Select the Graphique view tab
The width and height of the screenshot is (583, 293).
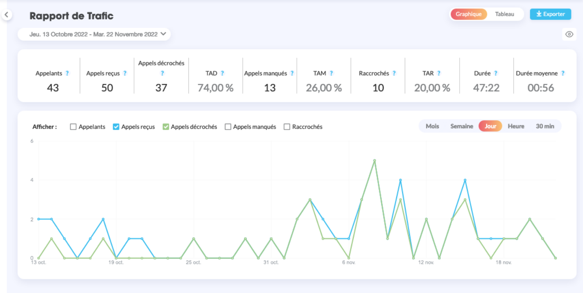(468, 14)
